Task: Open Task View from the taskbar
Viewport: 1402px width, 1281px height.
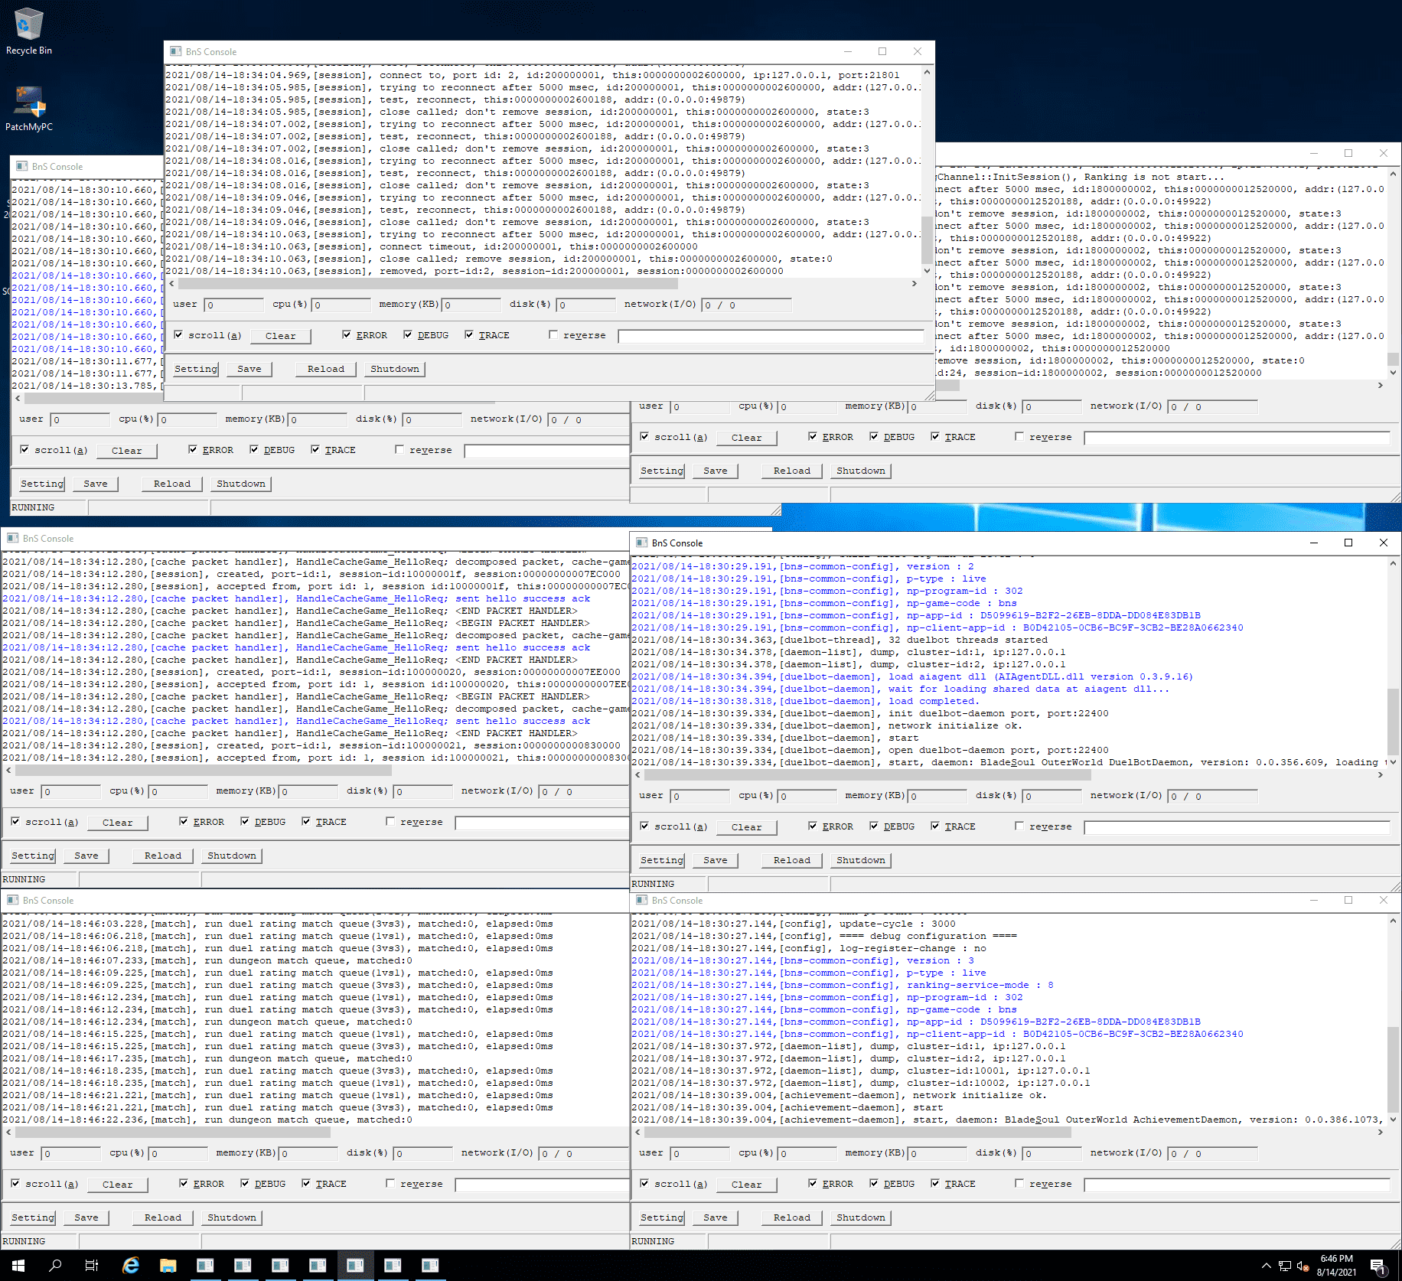Action: pyautogui.click(x=92, y=1266)
